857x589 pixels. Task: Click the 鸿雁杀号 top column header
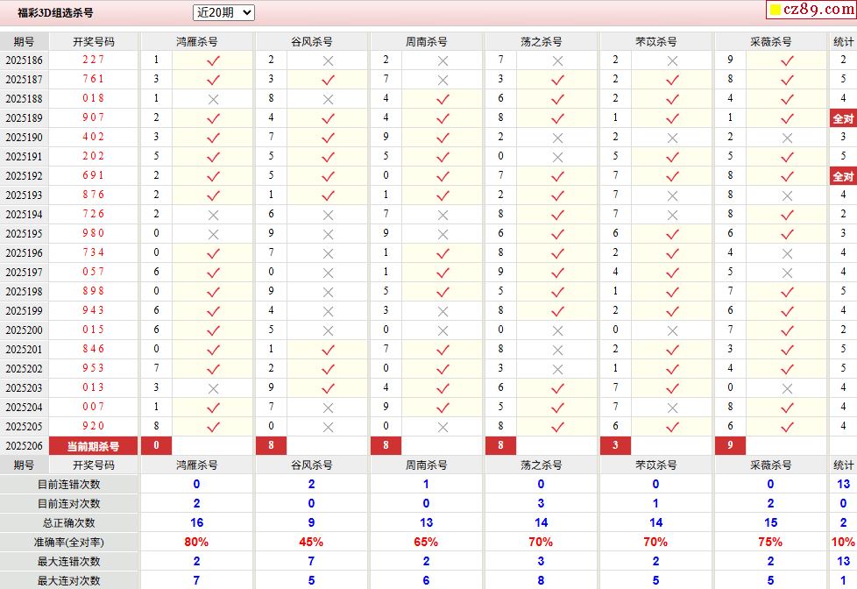[197, 41]
